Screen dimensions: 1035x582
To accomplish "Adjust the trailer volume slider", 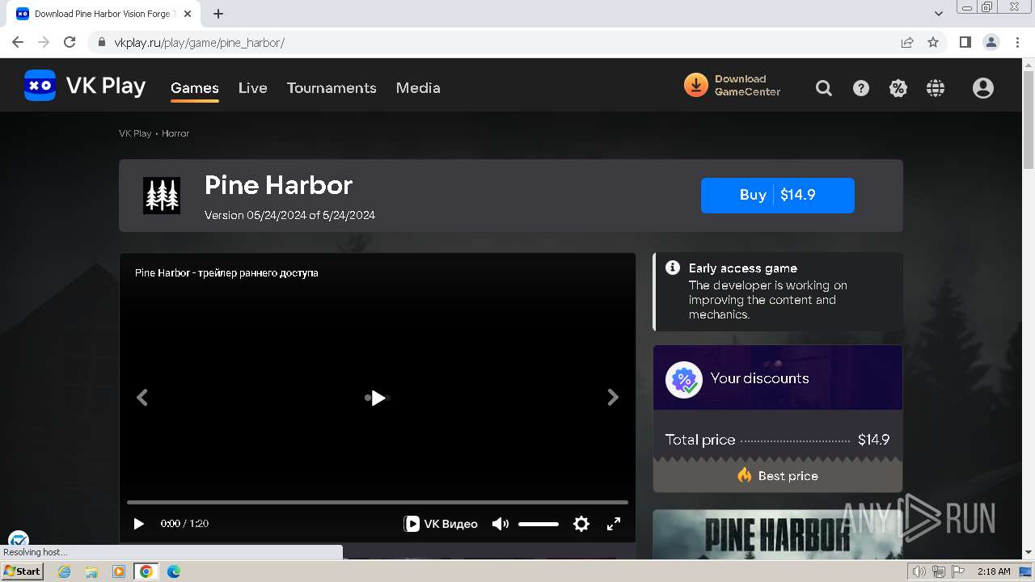I will 539,524.
